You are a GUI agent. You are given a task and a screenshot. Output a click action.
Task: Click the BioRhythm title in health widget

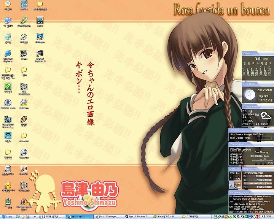click(x=241, y=150)
